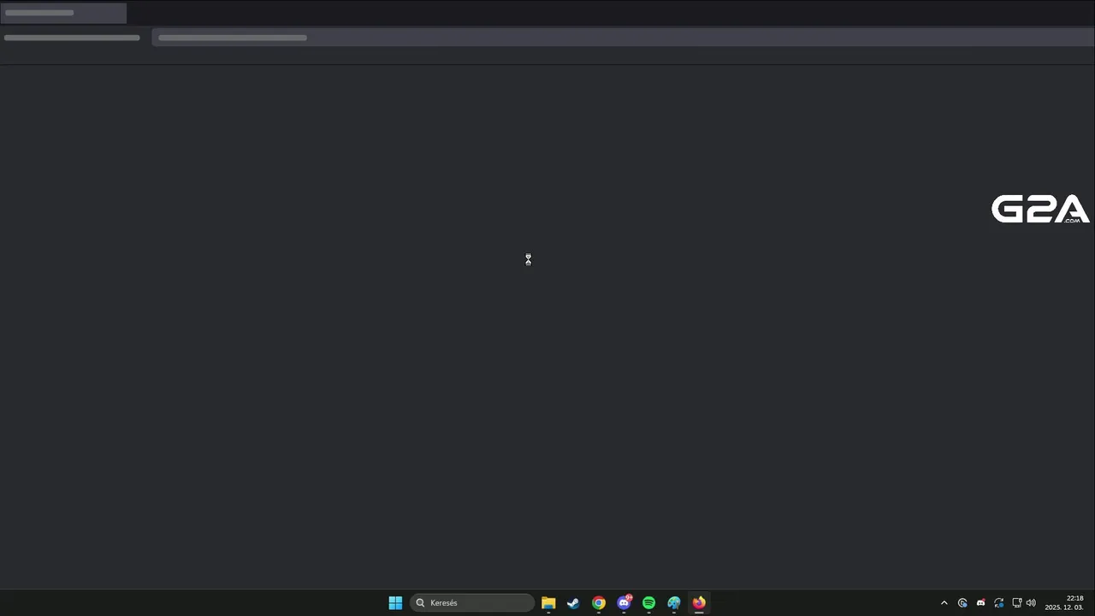Open File Explorer from the taskbar
The width and height of the screenshot is (1095, 616).
point(548,603)
